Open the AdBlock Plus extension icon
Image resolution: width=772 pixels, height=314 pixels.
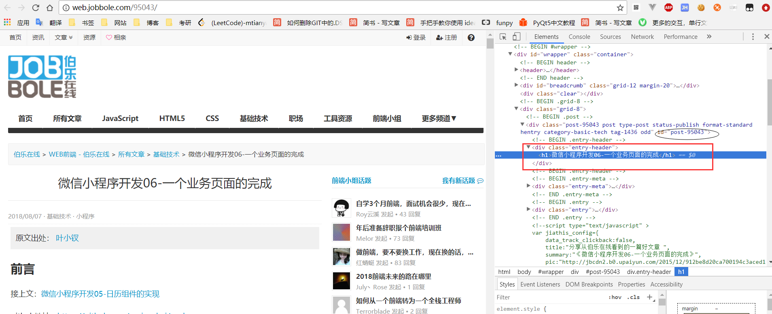tap(668, 7)
